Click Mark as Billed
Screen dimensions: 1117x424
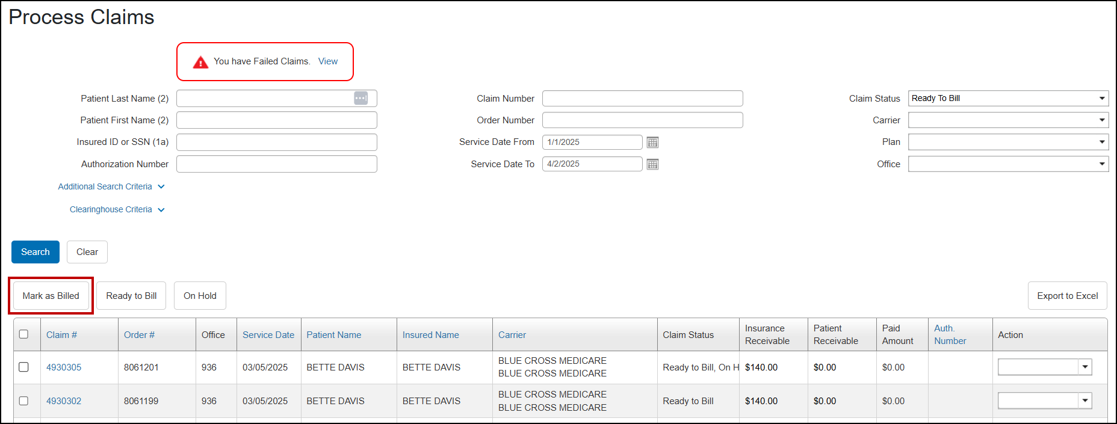pyautogui.click(x=51, y=296)
